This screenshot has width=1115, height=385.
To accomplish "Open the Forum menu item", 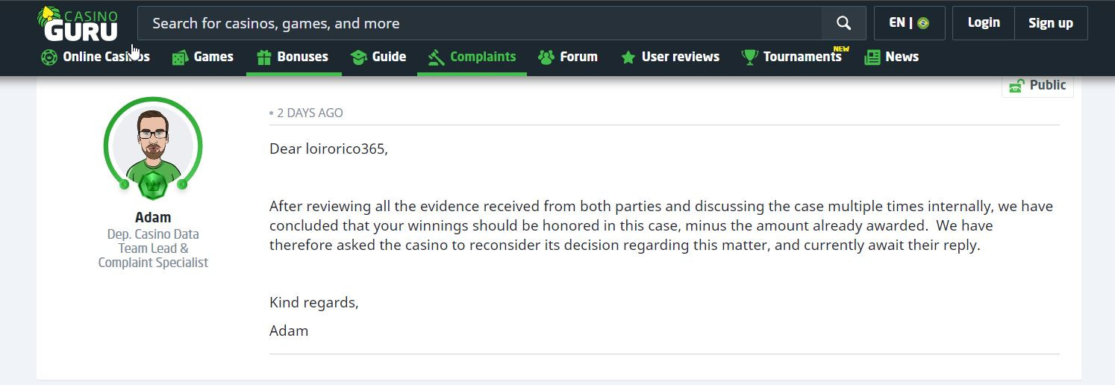I will [x=568, y=57].
